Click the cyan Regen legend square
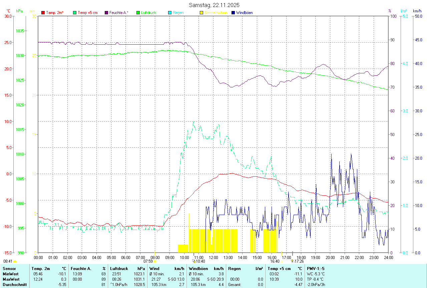 [170, 13]
